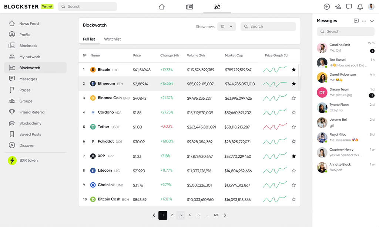Viewport: 379px width, 227px height.
Task: Switch to the Watchlist tab
Action: 113,39
